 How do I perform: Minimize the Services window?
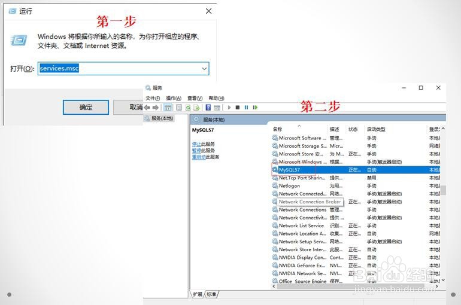pos(404,88)
